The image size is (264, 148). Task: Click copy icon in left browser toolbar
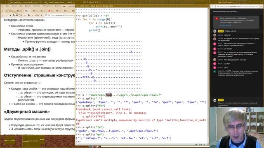(x=14, y=15)
